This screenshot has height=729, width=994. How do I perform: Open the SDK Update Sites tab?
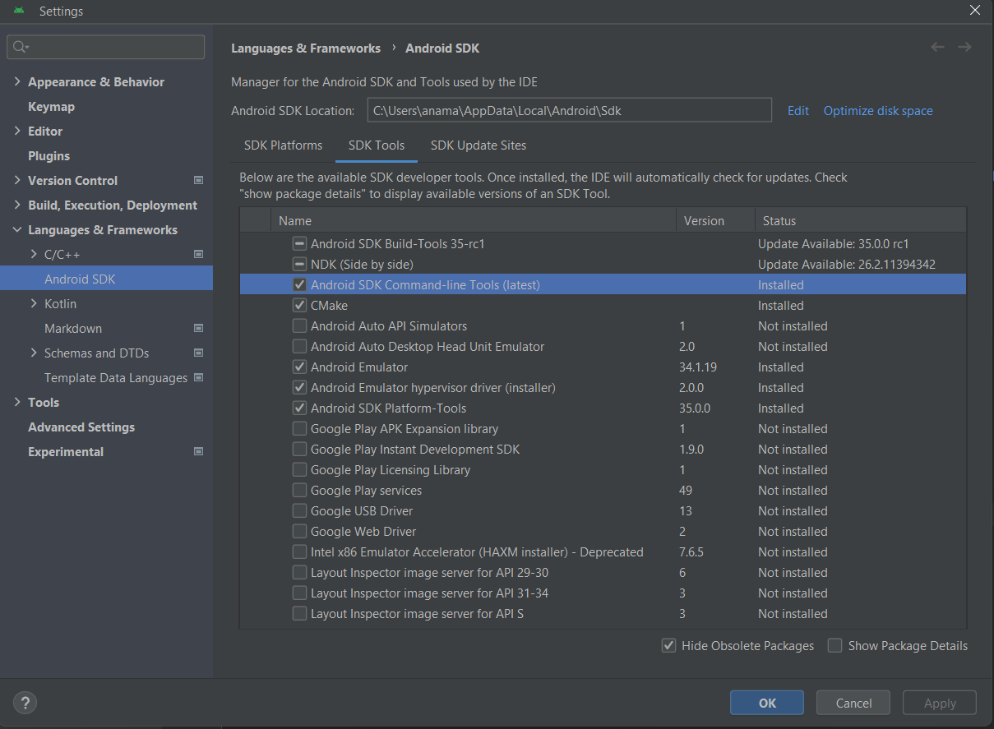coord(478,145)
